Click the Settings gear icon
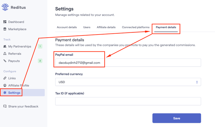The height and width of the screenshot is (127, 215). coord(5,92)
